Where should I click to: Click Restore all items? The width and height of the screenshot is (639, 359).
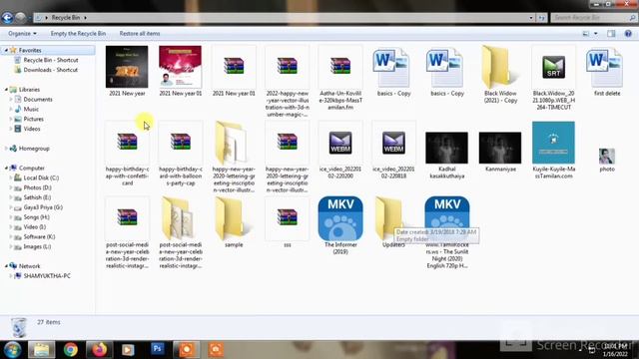(x=140, y=33)
